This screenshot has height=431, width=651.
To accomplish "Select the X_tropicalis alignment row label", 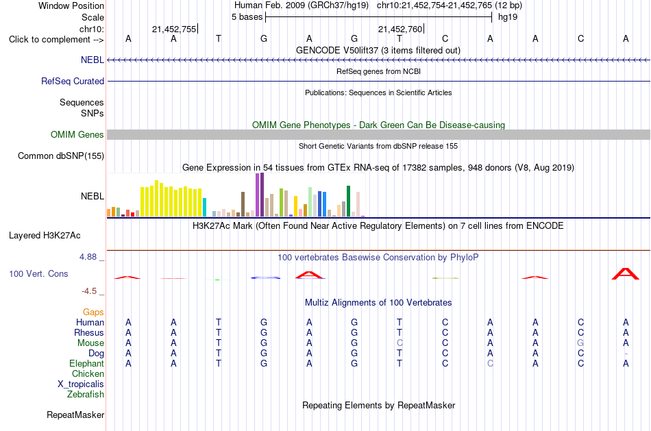I will pyautogui.click(x=81, y=384).
